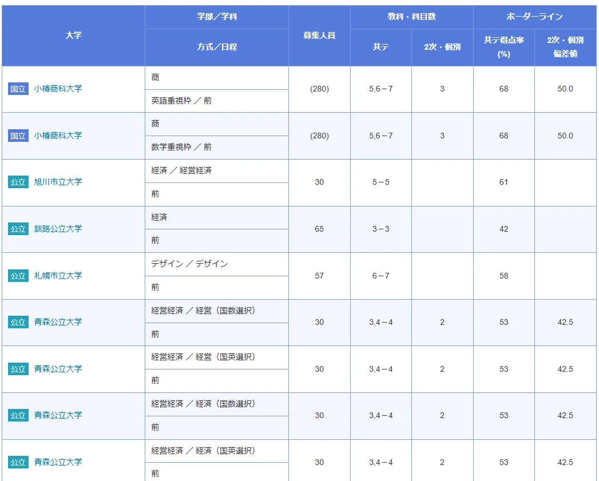599x481 pixels.
Task: Open the 釧路公立大学 link
Action: coord(58,229)
